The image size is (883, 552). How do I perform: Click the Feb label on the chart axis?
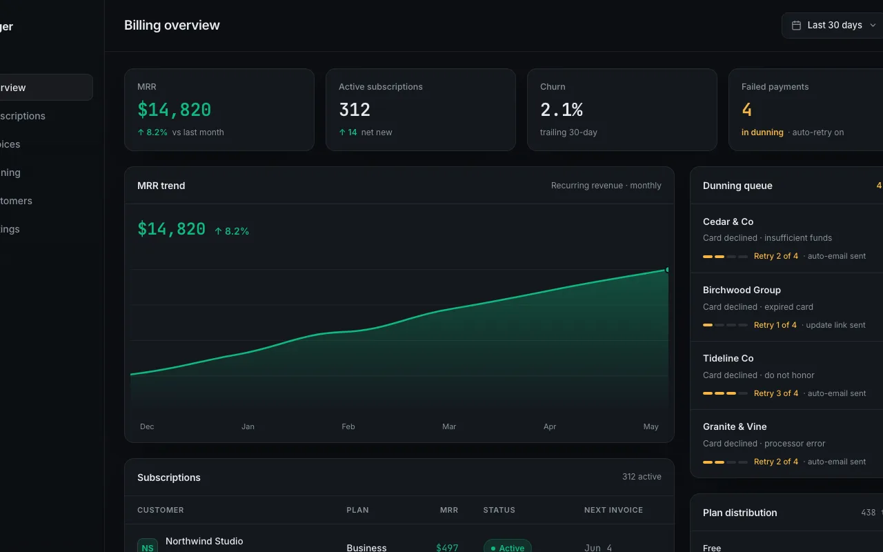348,426
